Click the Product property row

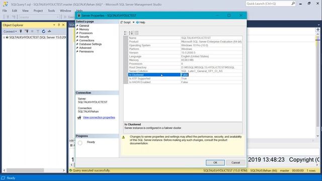(x=185, y=42)
